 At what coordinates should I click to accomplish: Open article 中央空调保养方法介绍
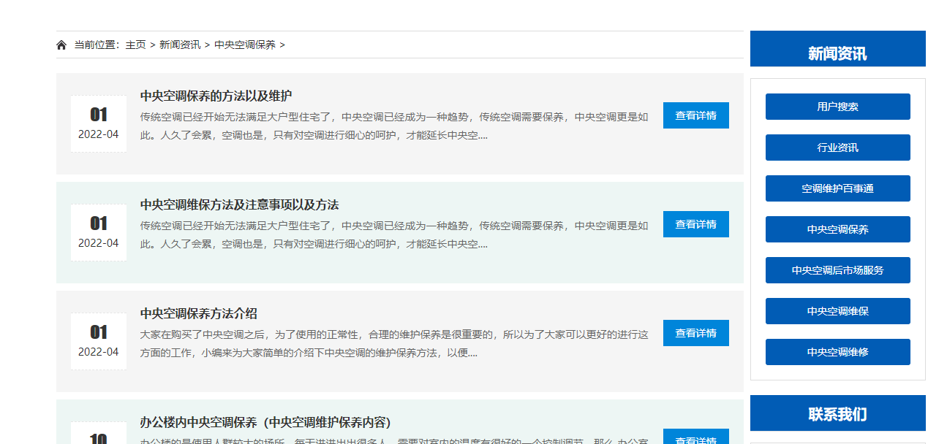[x=199, y=314]
